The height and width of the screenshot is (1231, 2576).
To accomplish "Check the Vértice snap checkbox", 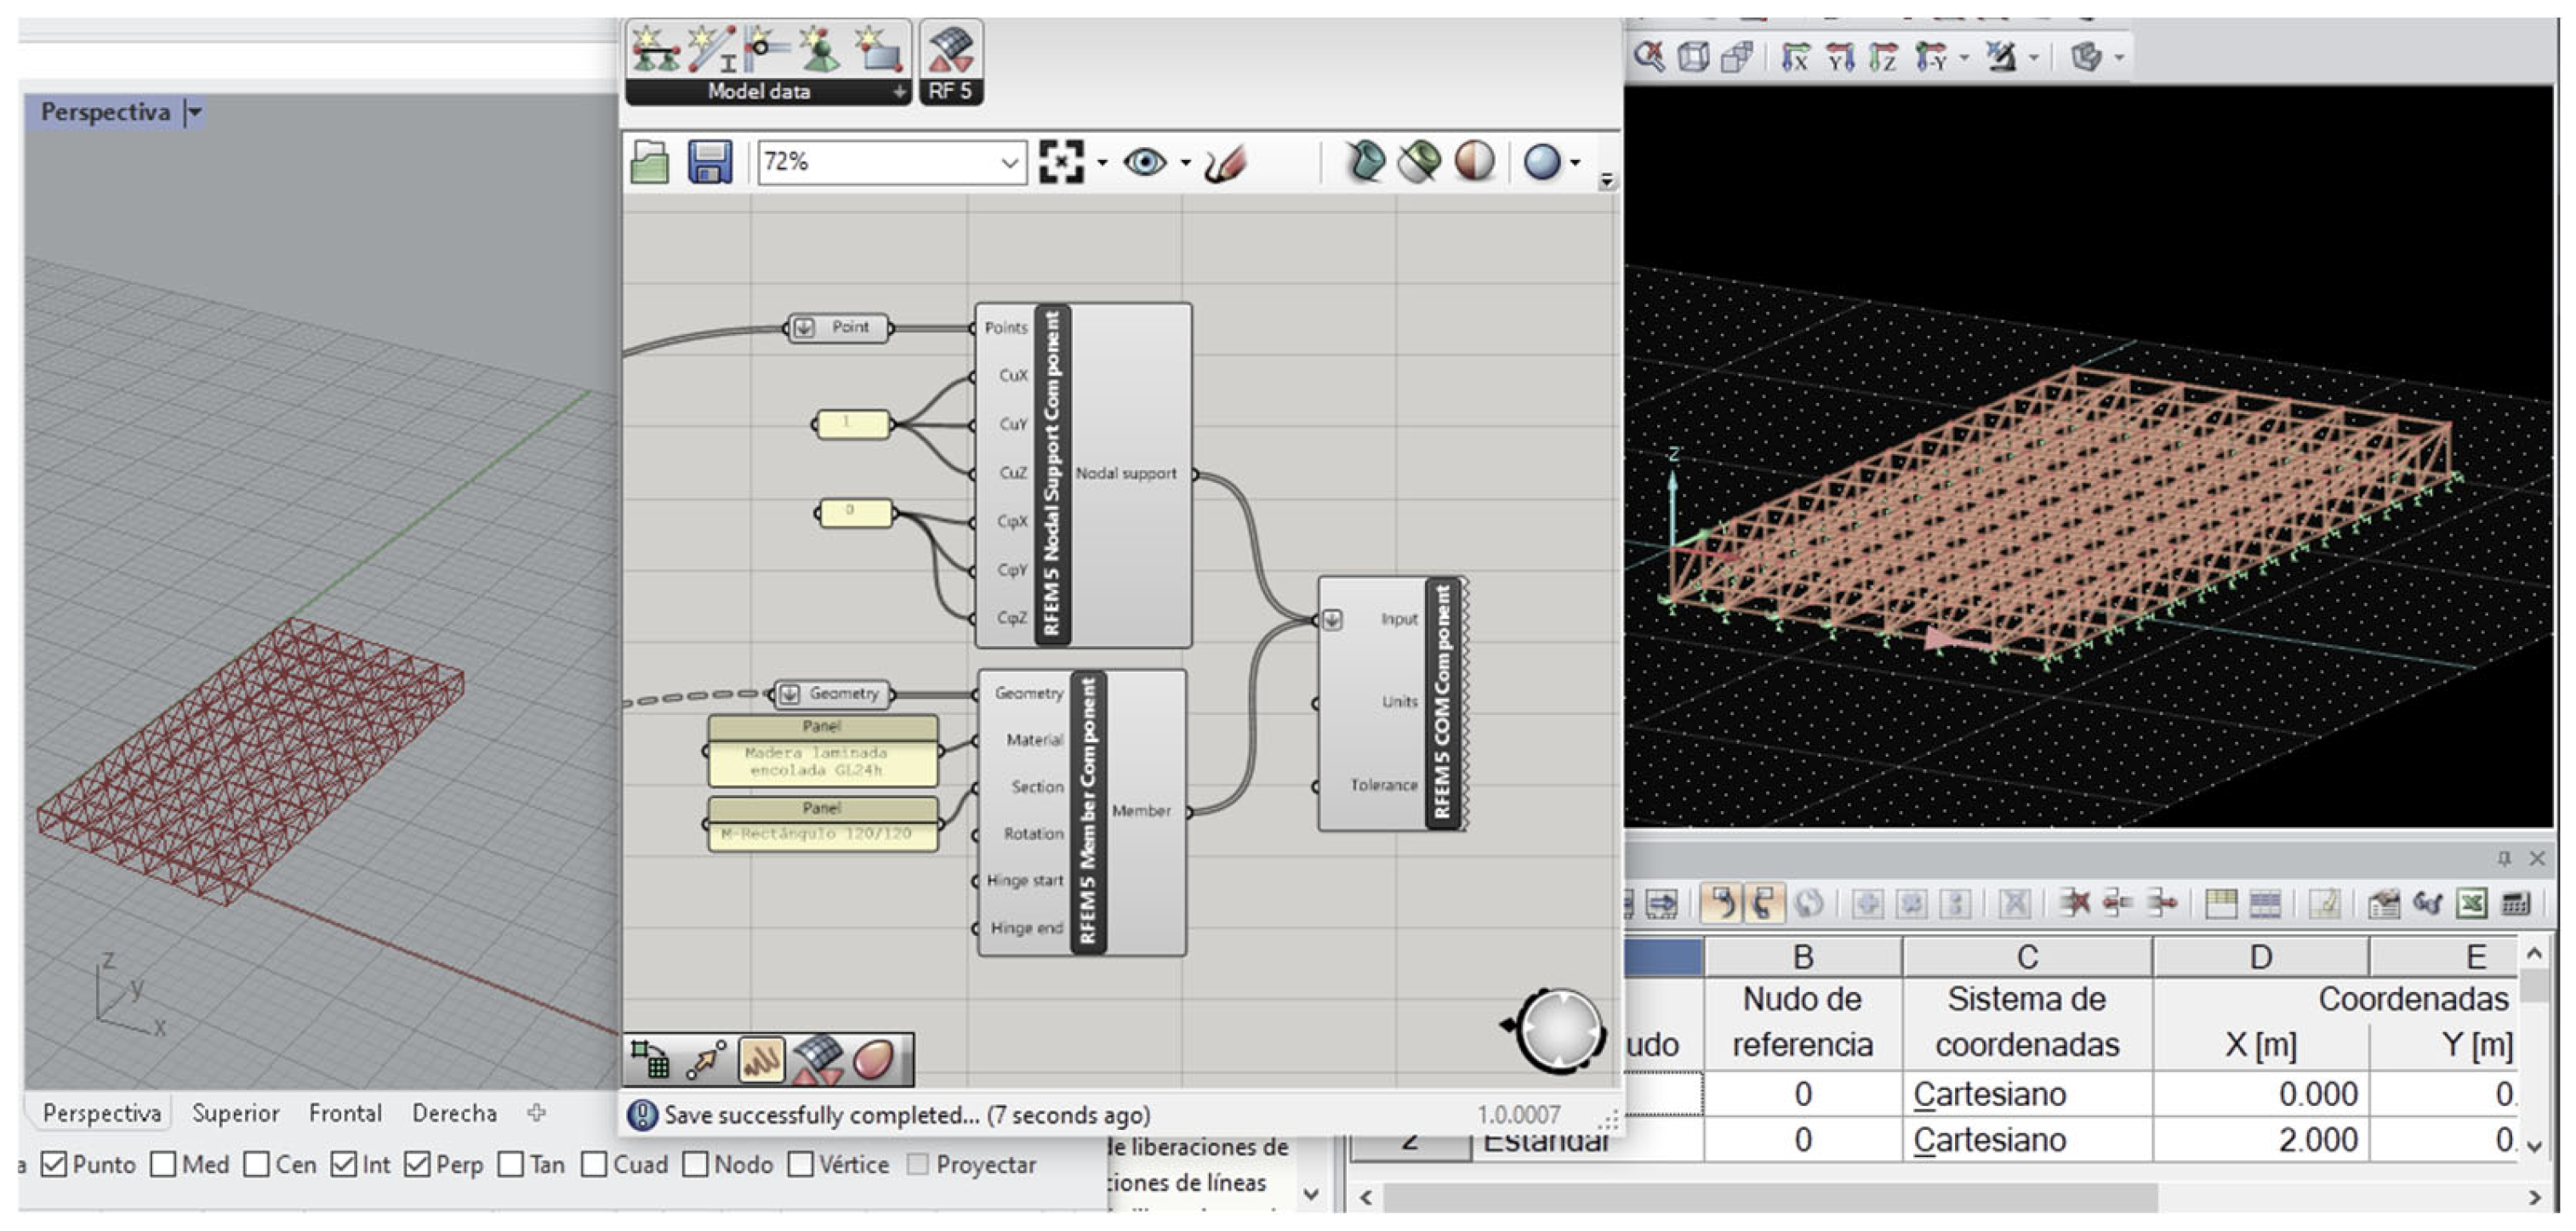I will (800, 1164).
